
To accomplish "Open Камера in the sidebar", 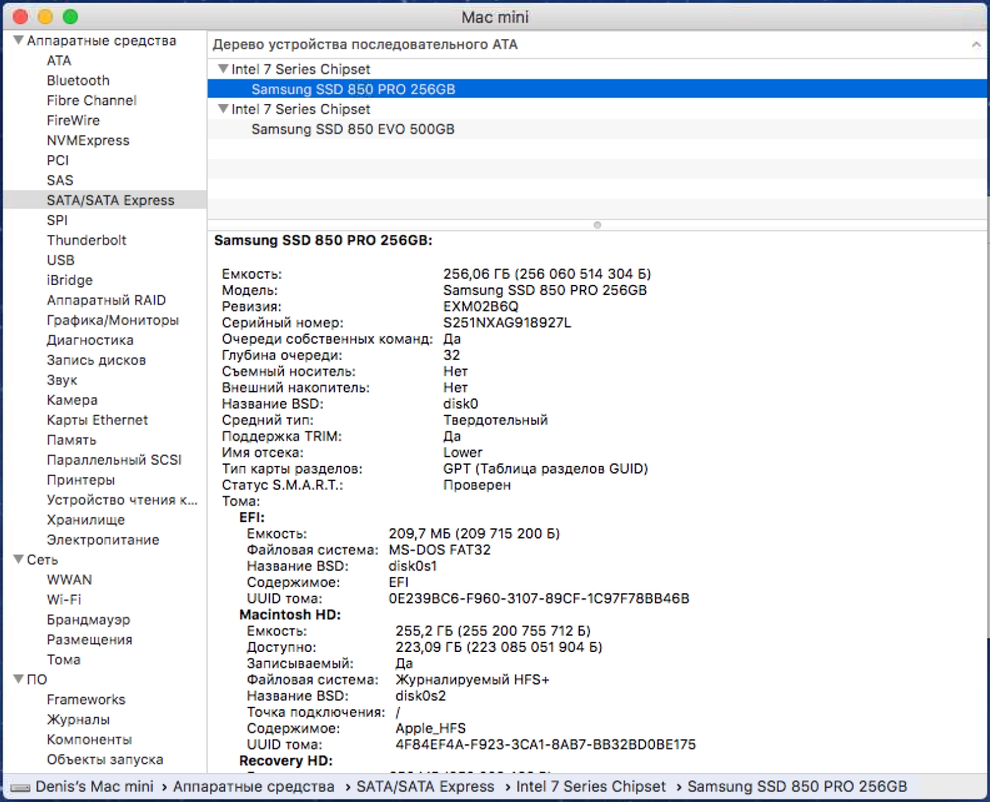I will pos(72,400).
